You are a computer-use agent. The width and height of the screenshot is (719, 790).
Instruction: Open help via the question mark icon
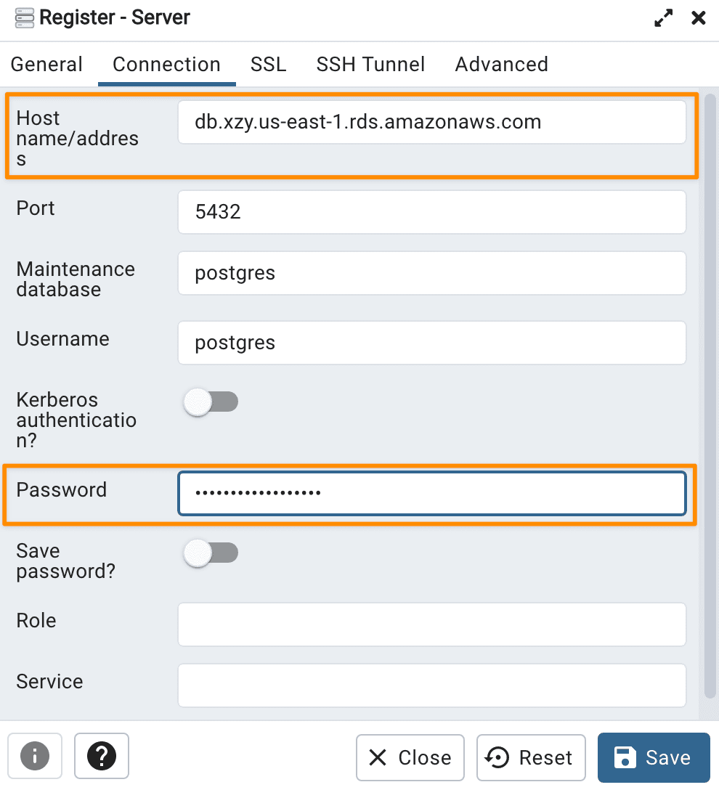[101, 757]
